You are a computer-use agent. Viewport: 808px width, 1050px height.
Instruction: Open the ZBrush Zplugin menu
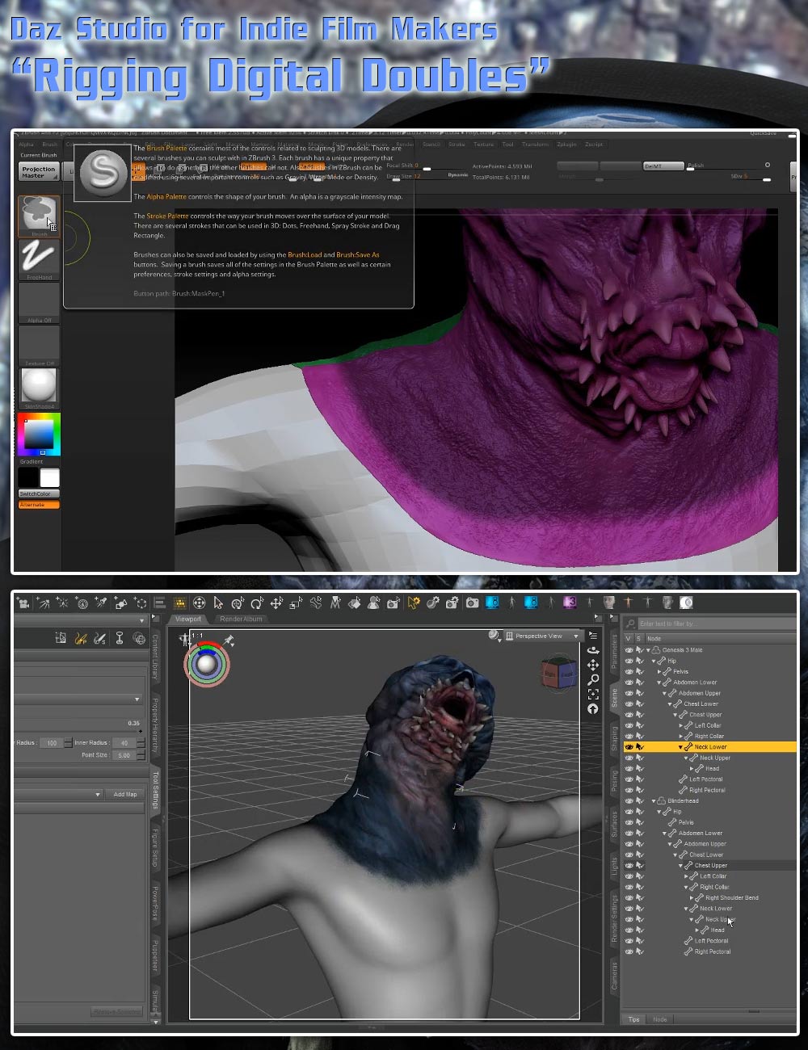[566, 145]
